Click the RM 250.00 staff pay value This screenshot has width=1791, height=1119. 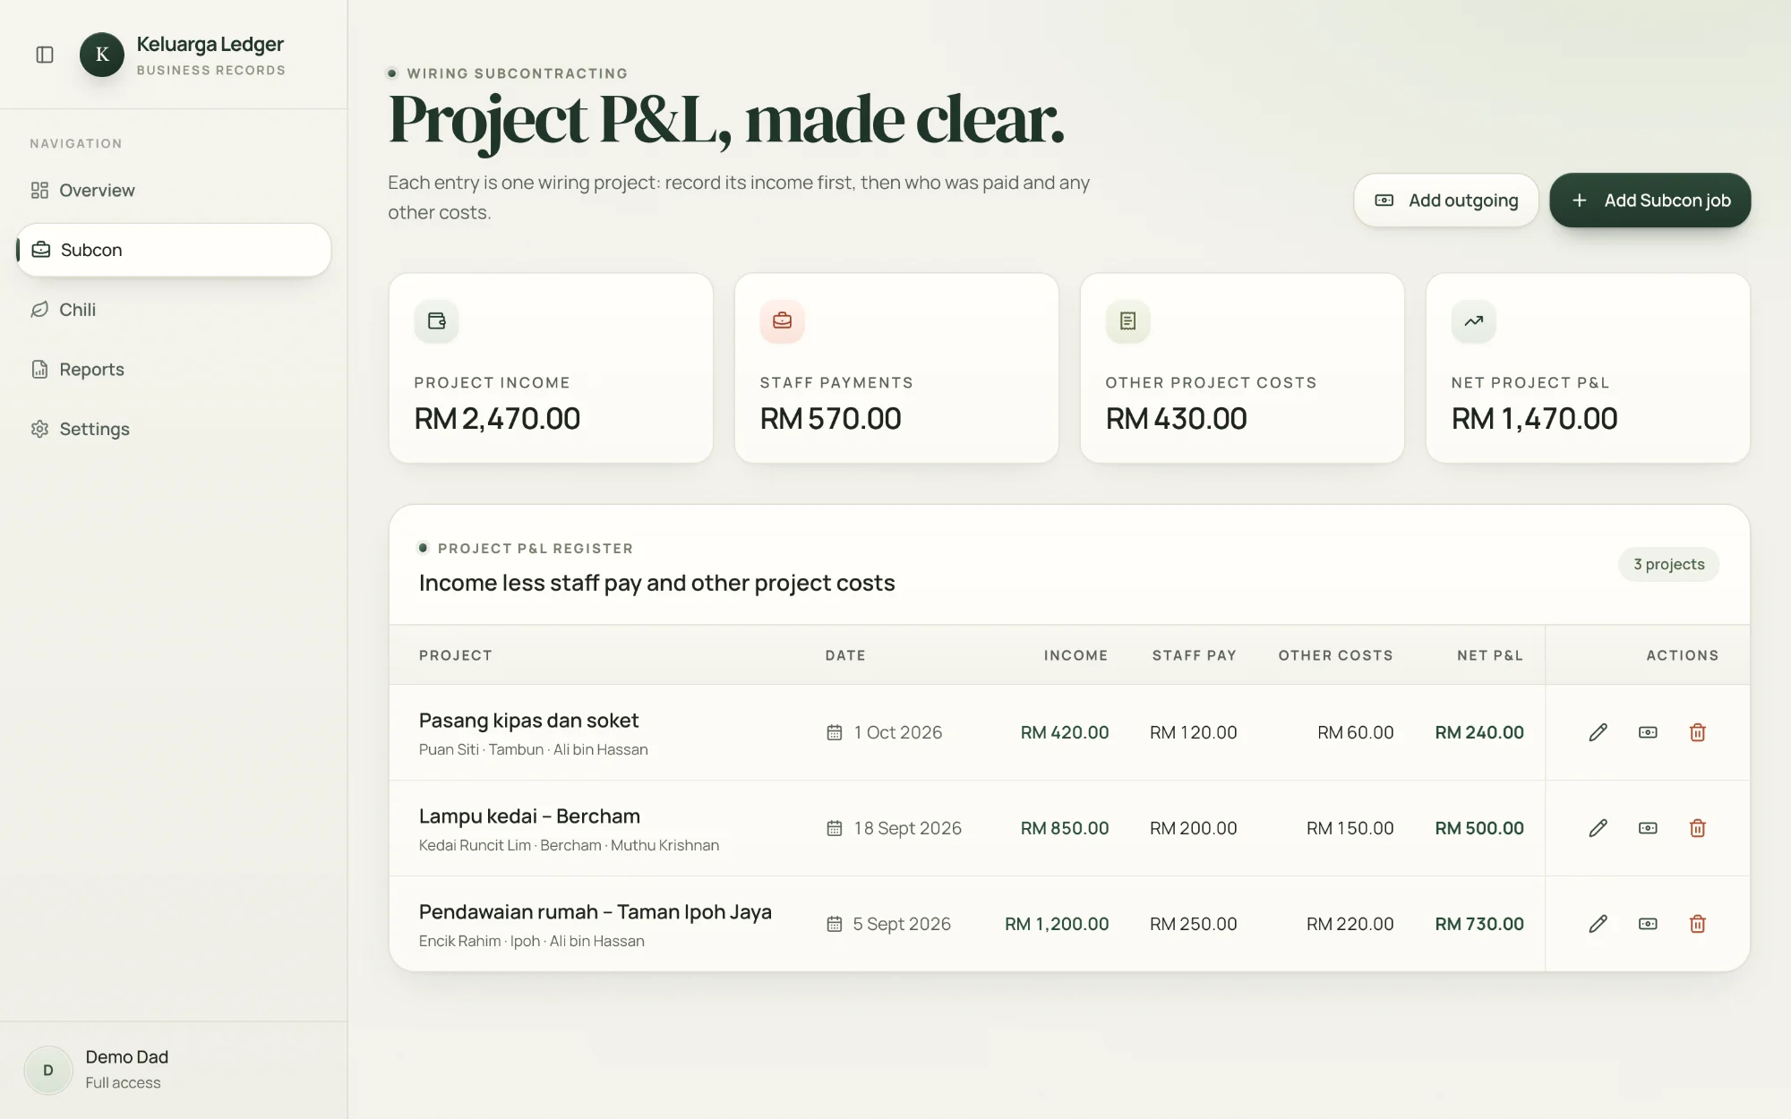(1194, 924)
